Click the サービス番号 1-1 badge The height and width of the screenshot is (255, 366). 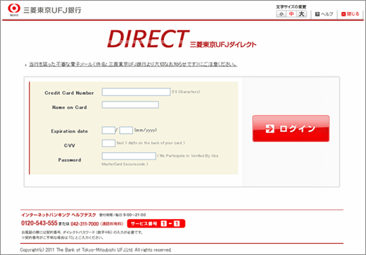click(156, 223)
